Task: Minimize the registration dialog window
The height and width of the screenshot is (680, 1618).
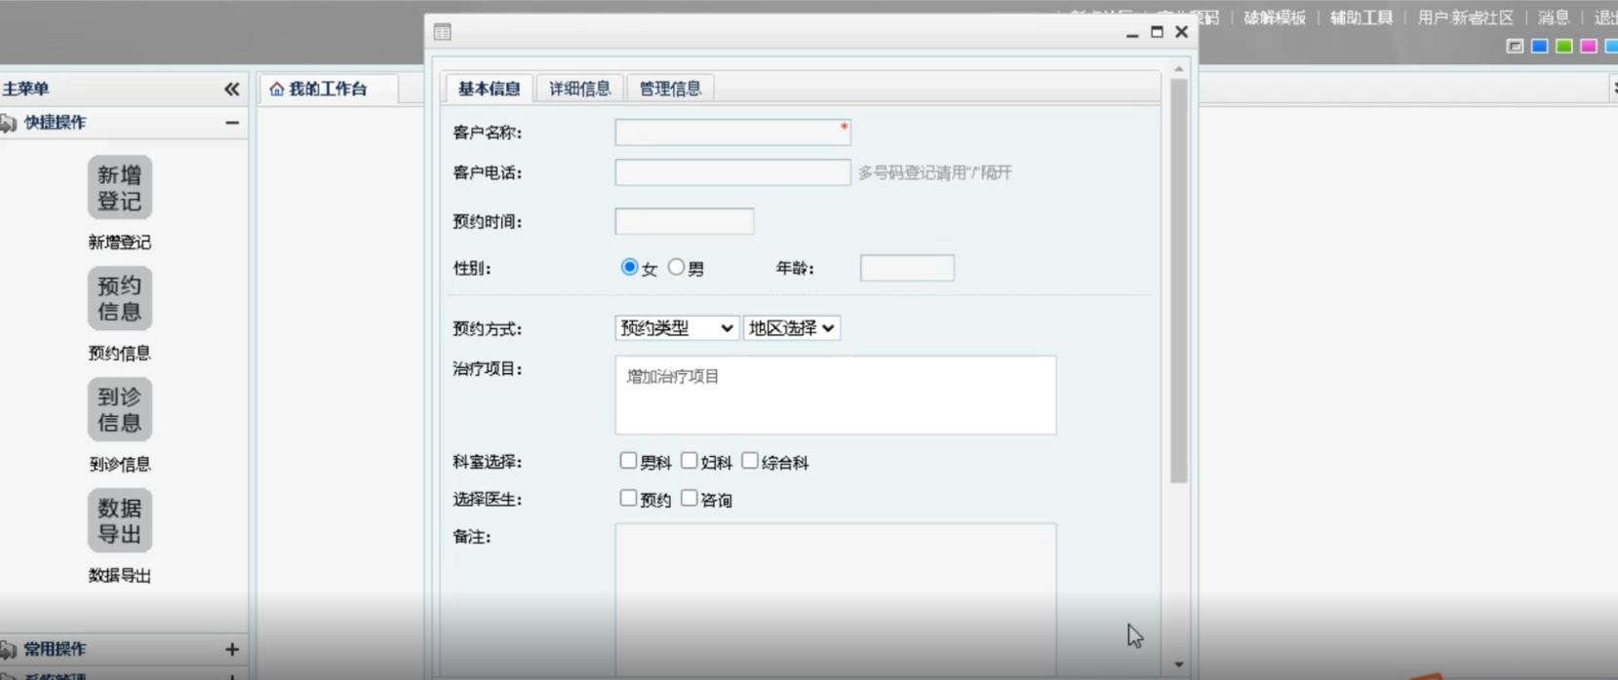Action: tap(1132, 33)
